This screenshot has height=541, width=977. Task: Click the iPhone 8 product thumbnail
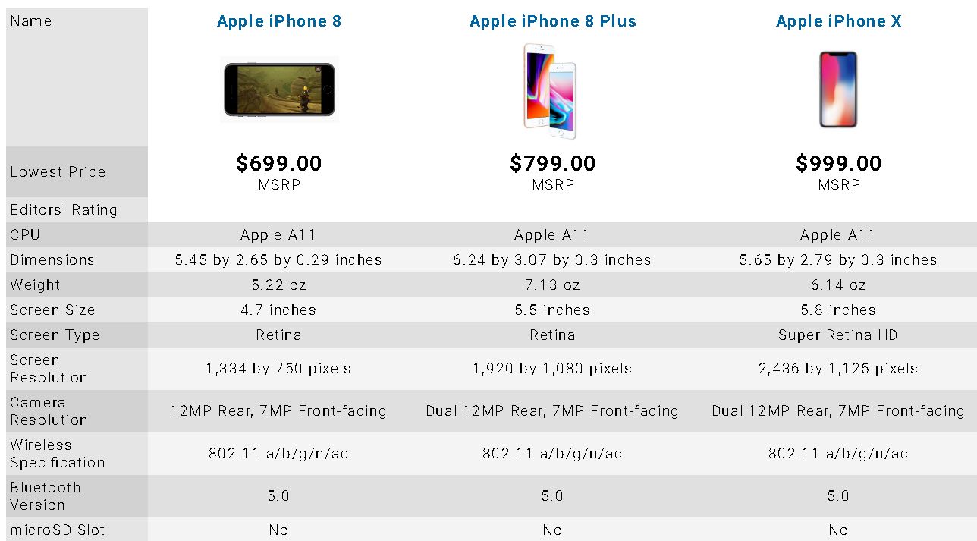(x=279, y=90)
